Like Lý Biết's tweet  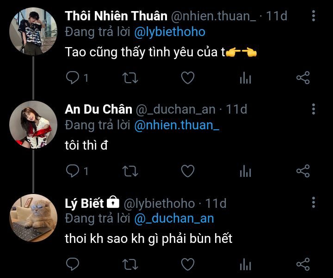pos(187,264)
